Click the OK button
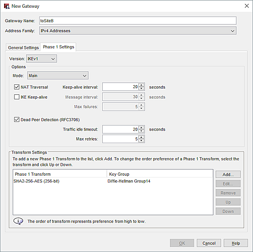Image resolution: width=253 pixels, height=252 pixels. click(182, 243)
